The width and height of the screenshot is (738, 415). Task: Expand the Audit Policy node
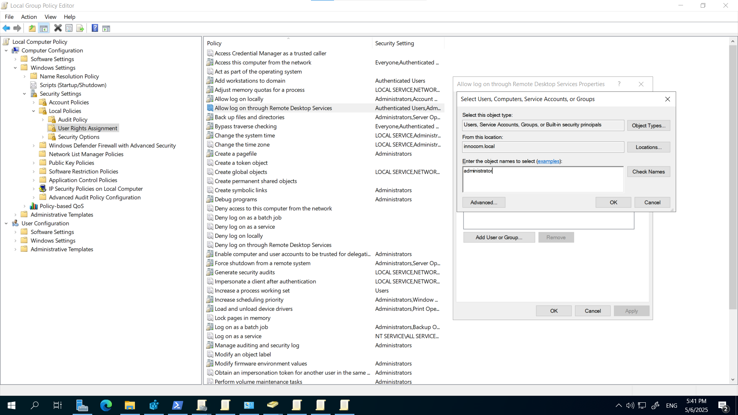tap(43, 120)
